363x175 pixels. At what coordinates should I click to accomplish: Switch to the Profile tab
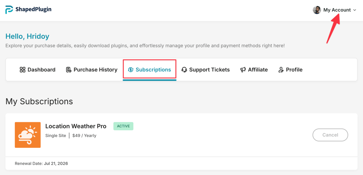coord(294,70)
